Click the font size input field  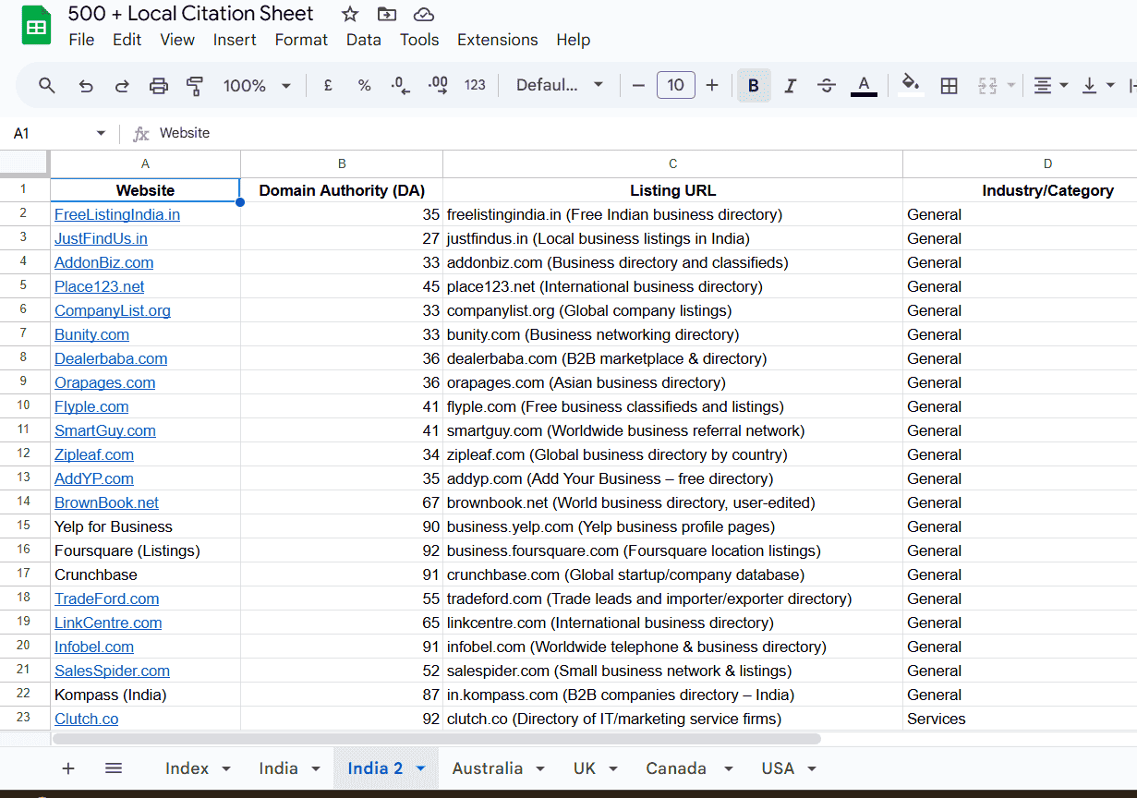[675, 86]
